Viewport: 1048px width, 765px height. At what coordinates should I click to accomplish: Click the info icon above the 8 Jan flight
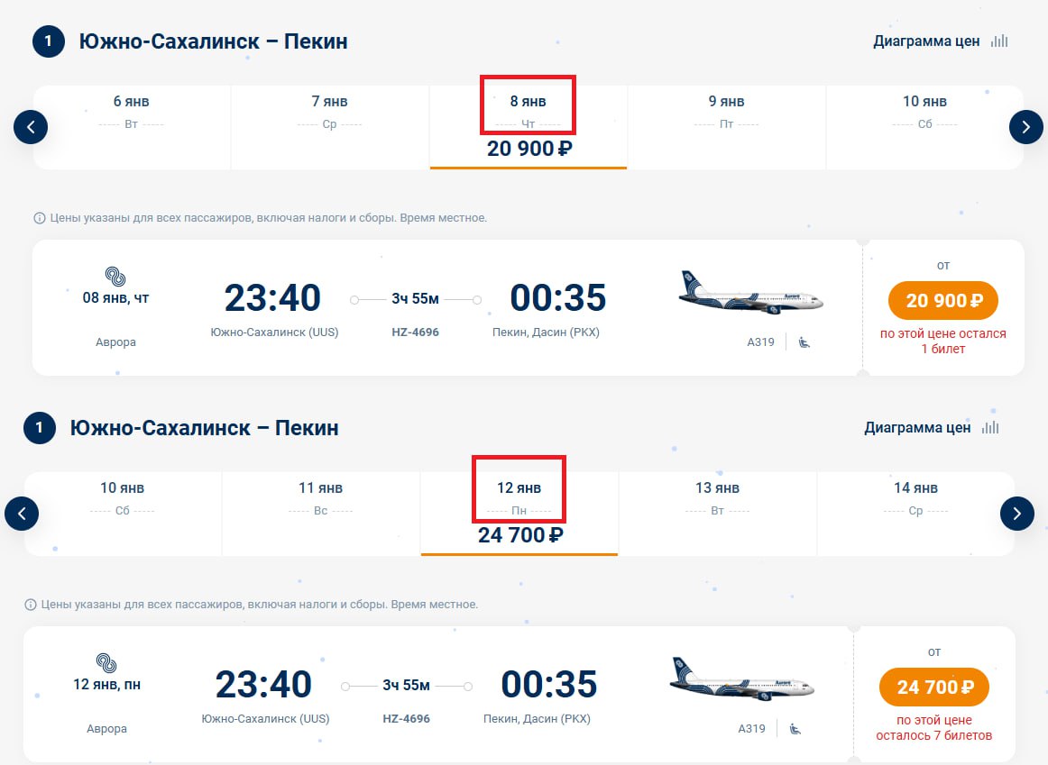[x=39, y=218]
